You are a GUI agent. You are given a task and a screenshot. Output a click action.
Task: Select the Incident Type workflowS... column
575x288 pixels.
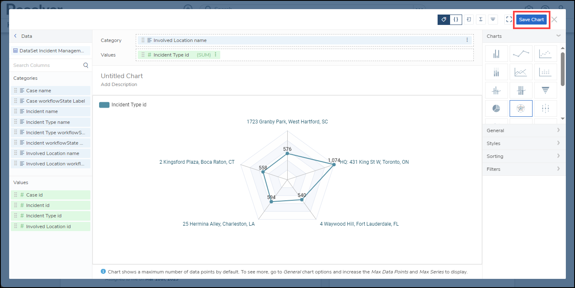[x=50, y=133]
